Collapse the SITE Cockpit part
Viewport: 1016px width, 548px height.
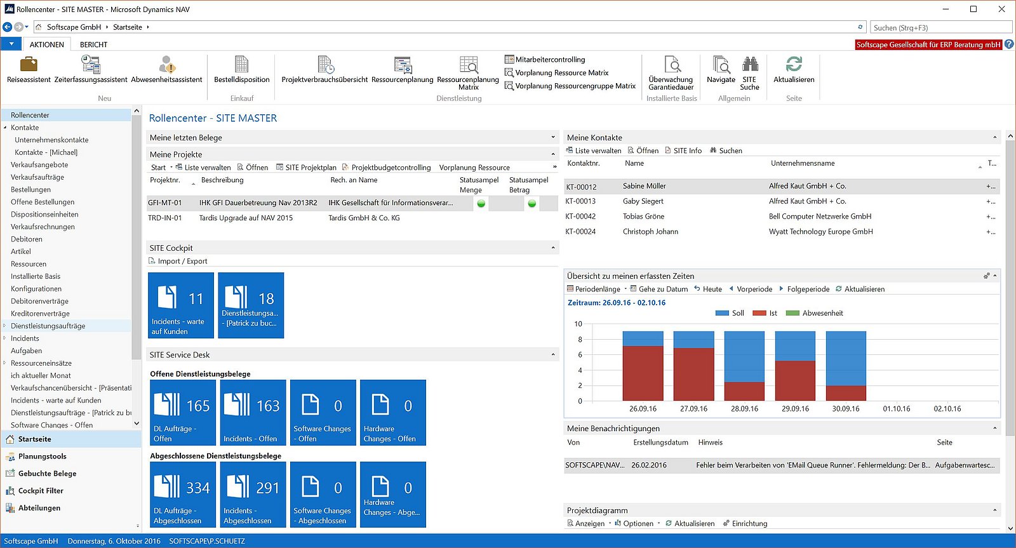click(553, 248)
